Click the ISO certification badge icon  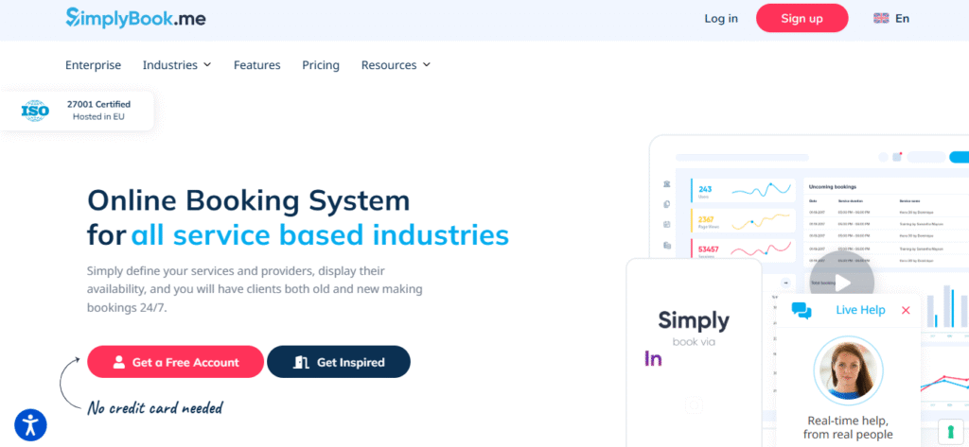pos(35,111)
